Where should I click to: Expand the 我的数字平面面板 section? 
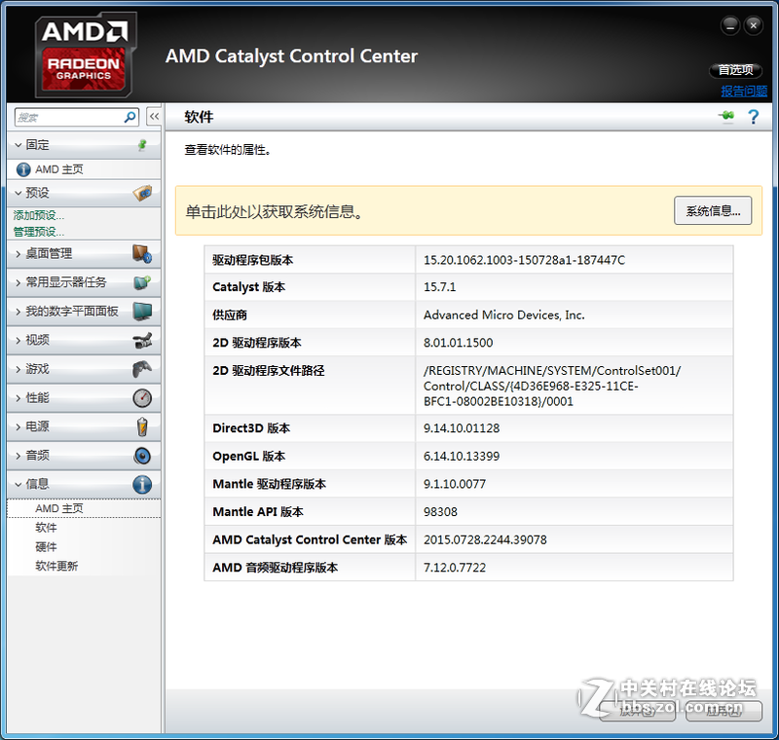pyautogui.click(x=19, y=312)
